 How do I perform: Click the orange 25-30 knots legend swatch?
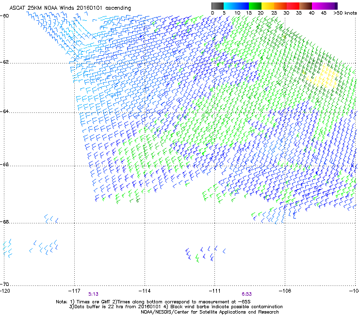click(280, 6)
